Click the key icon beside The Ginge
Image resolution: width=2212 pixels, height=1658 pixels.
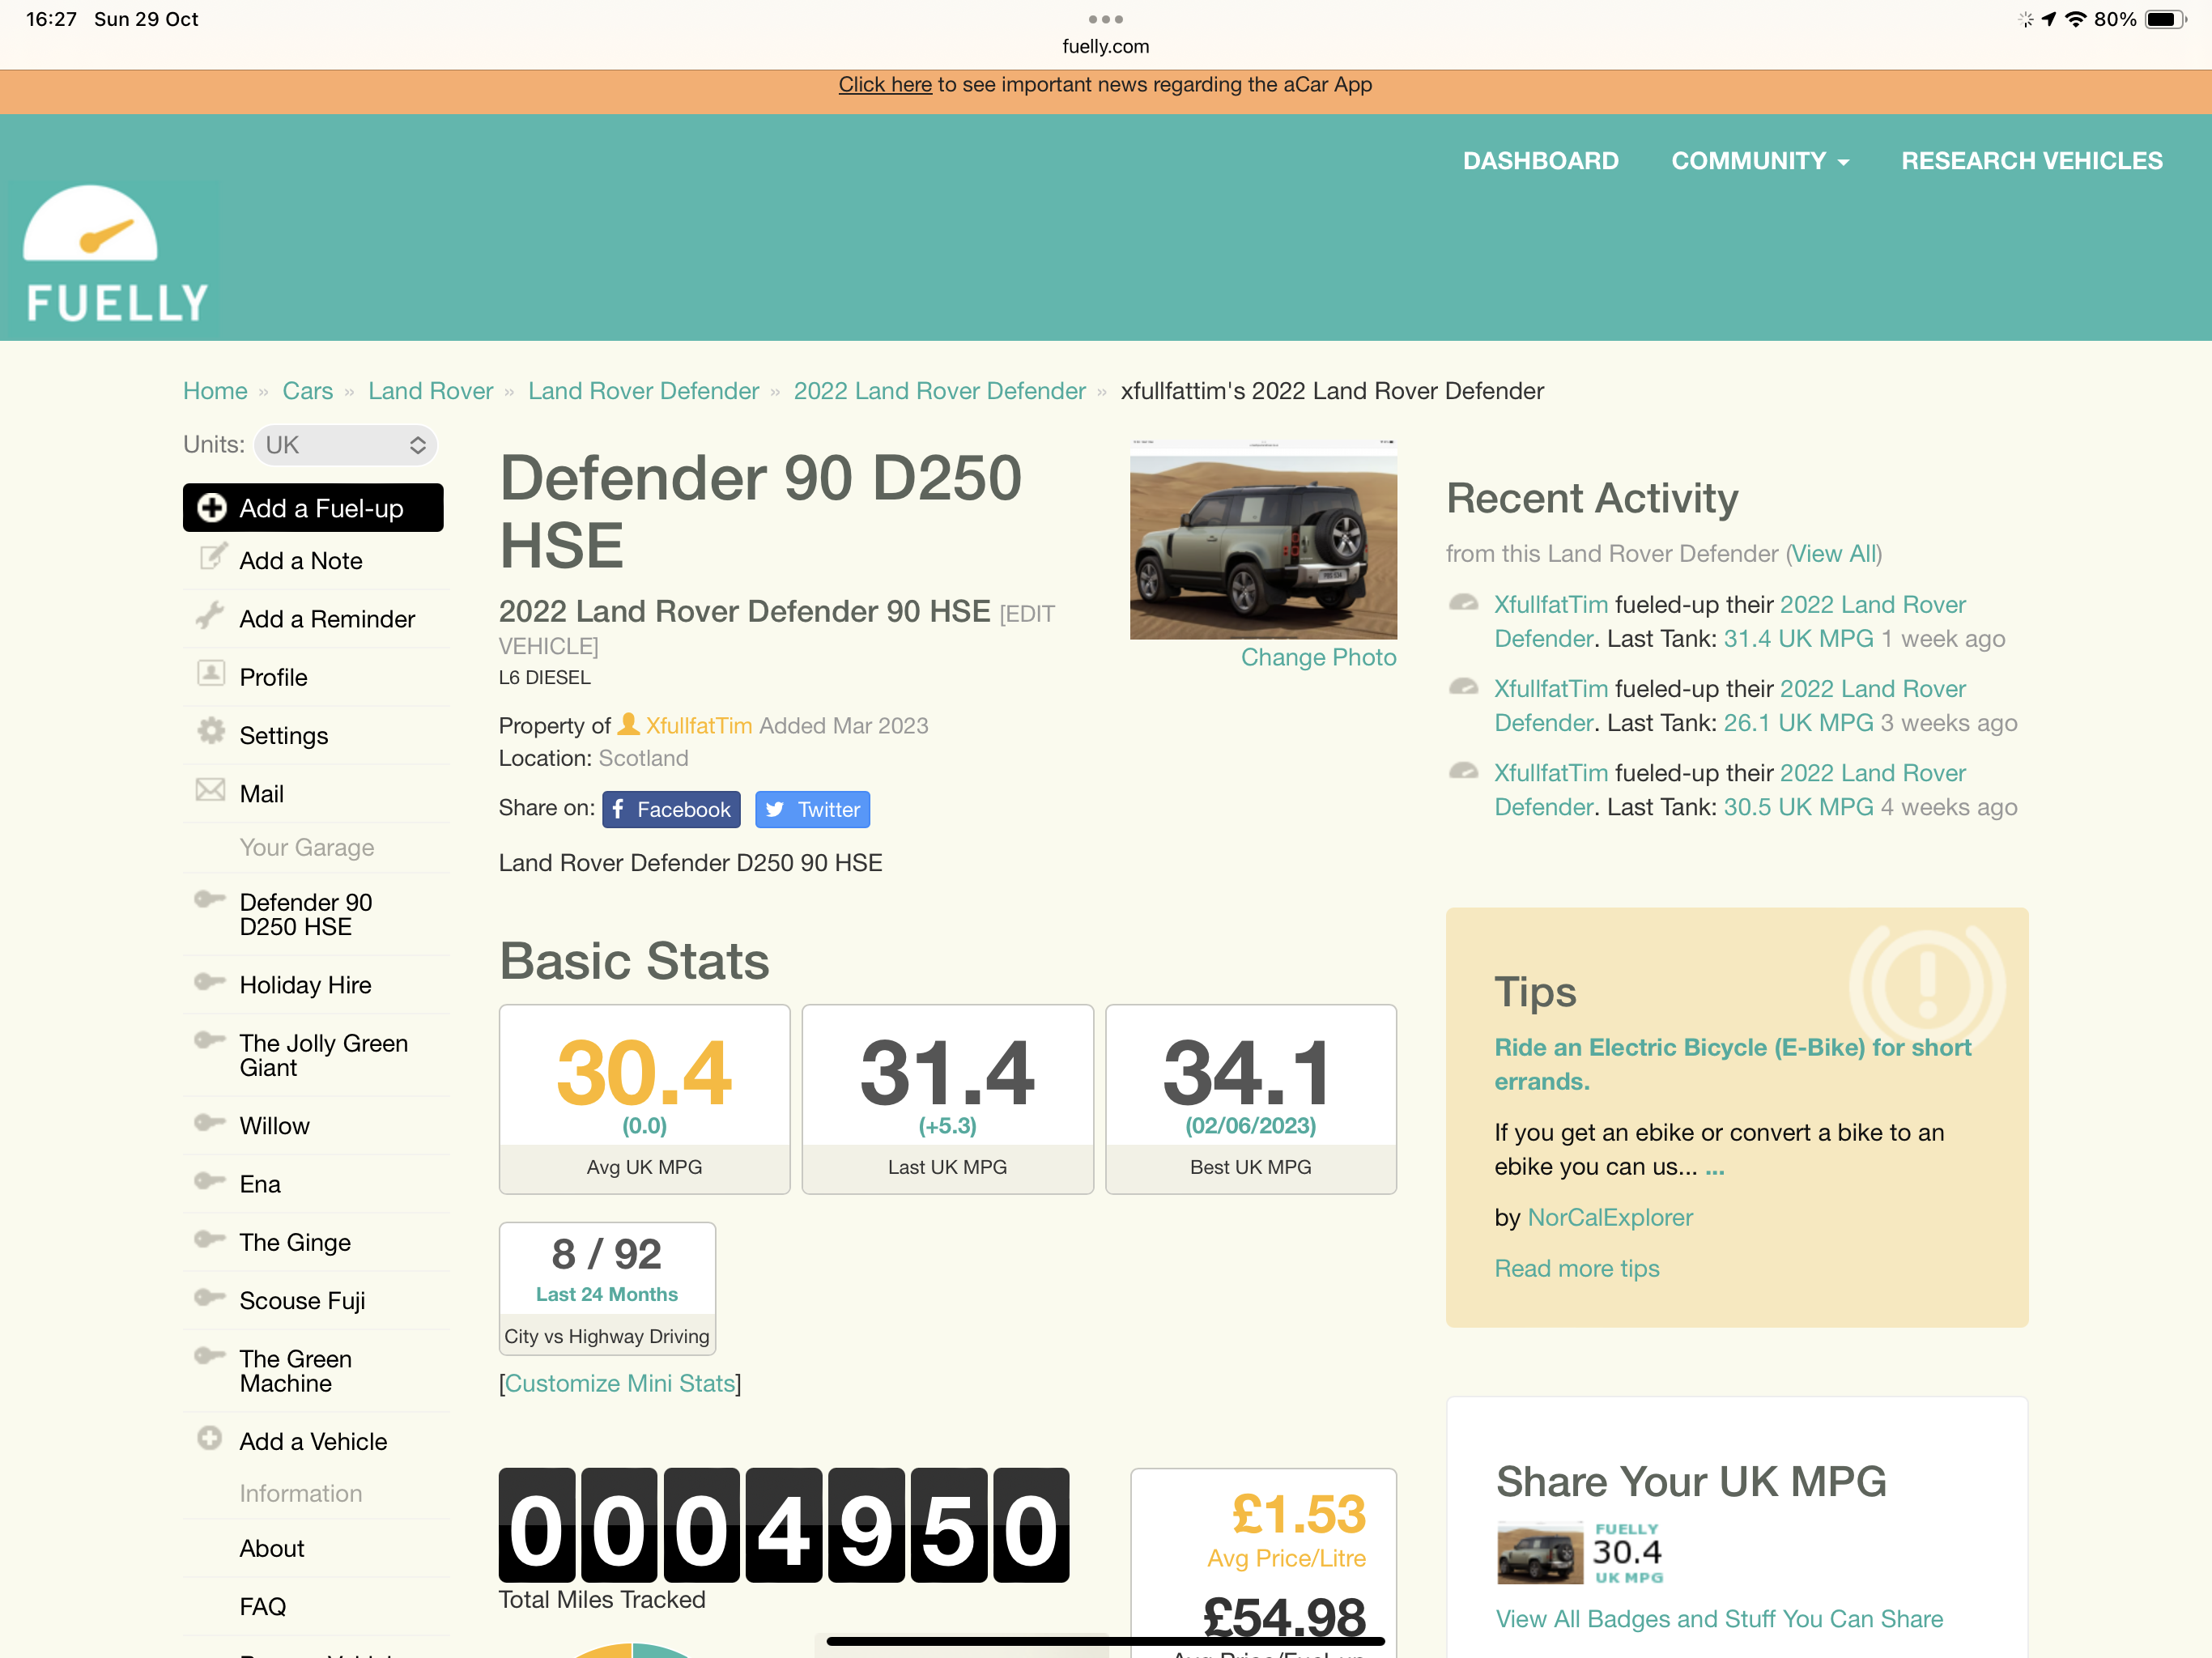pyautogui.click(x=209, y=1239)
